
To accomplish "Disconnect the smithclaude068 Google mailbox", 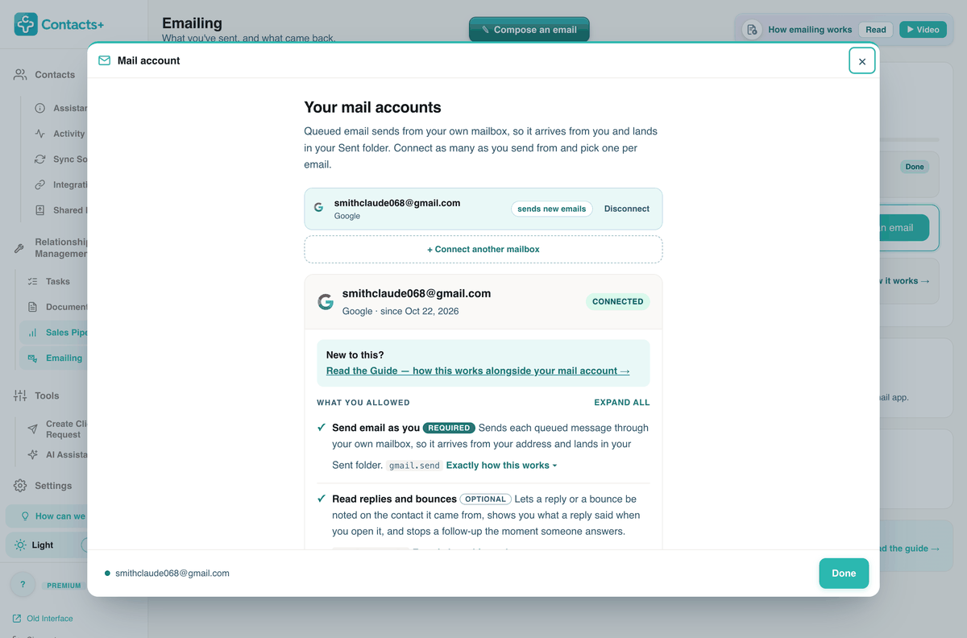I will (x=626, y=209).
